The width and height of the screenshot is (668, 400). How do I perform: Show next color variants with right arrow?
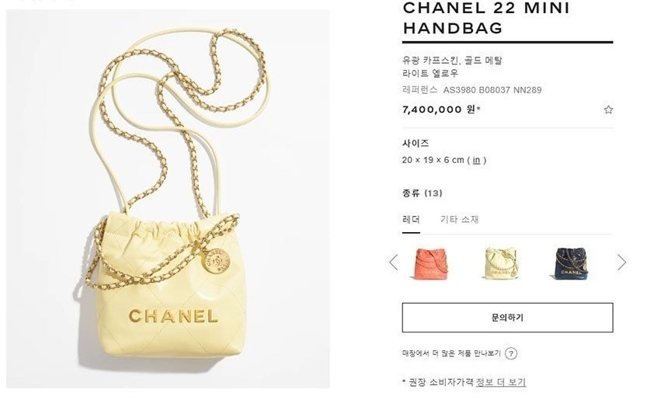tap(621, 263)
